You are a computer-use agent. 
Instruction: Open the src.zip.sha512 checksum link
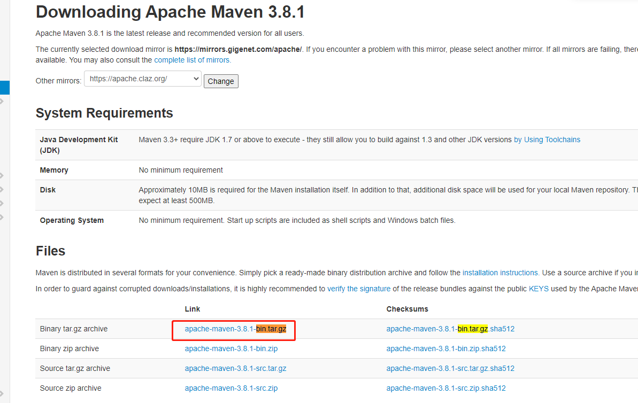(446, 389)
